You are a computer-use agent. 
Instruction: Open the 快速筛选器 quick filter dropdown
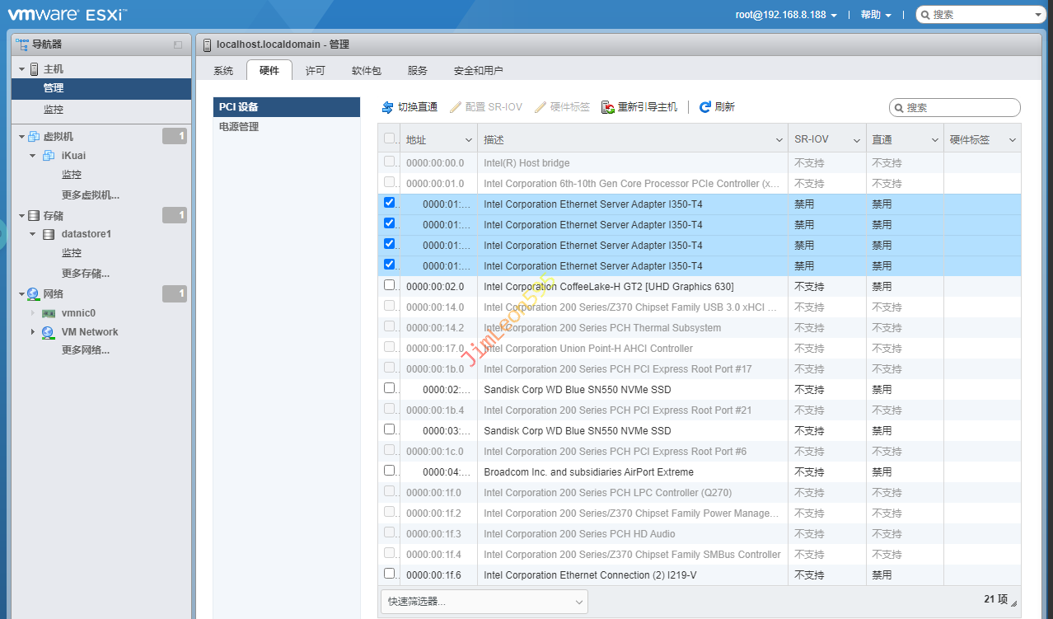[484, 602]
